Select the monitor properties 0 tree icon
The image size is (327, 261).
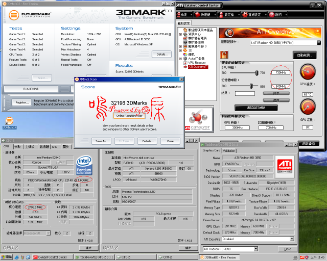(x=185, y=46)
